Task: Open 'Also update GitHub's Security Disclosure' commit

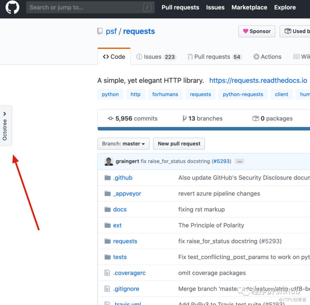Action: pos(244,178)
